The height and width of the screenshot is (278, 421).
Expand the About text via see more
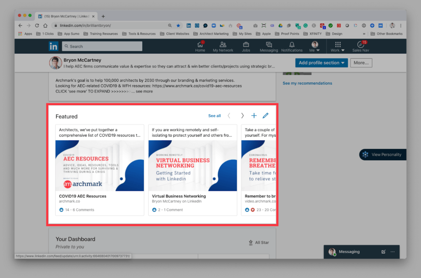coord(144,91)
